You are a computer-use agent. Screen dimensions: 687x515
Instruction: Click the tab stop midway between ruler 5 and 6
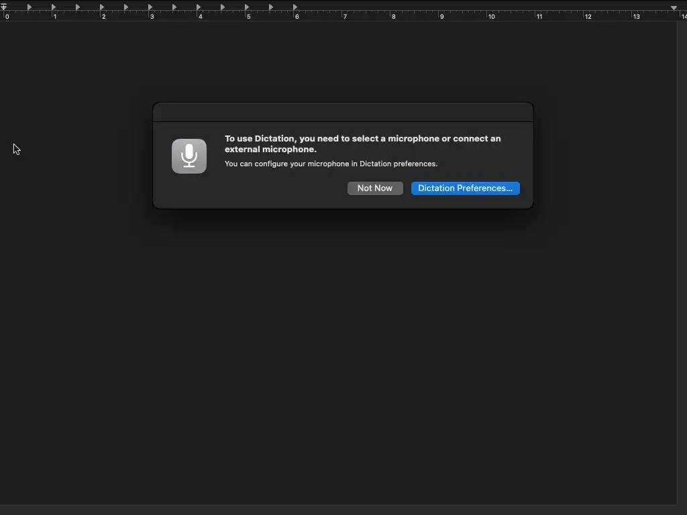(271, 7)
